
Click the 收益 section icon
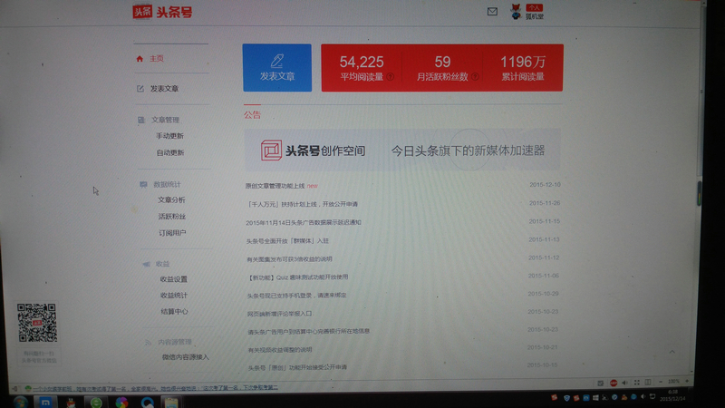click(x=146, y=264)
